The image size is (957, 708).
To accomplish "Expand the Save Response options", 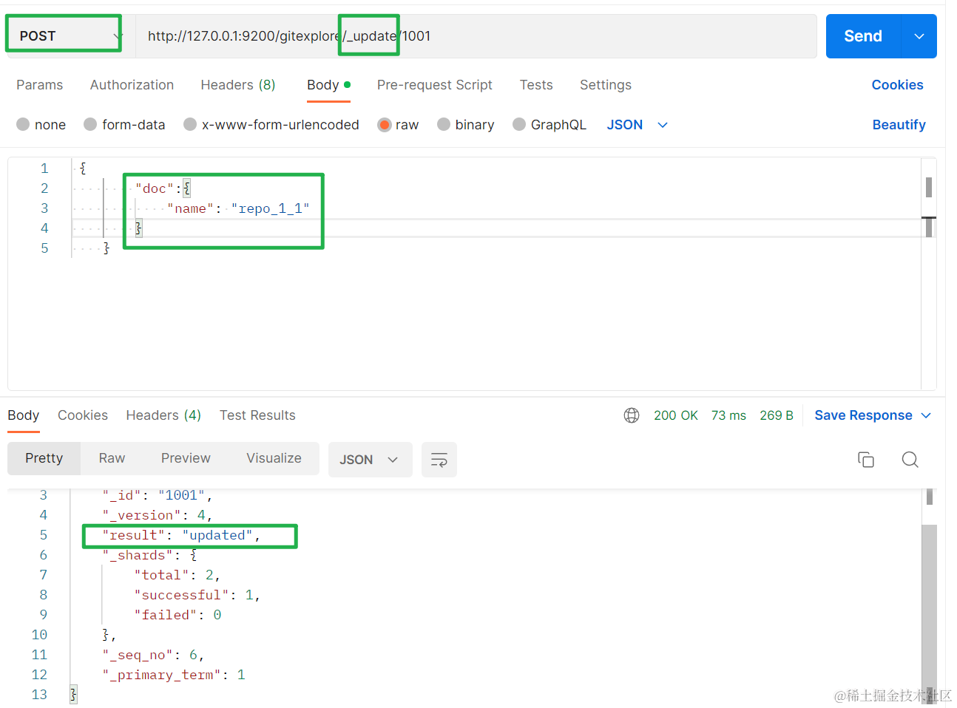I will (926, 415).
